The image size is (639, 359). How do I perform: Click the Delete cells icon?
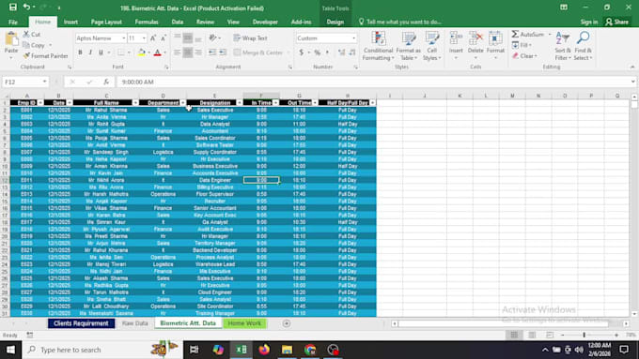(x=475, y=38)
